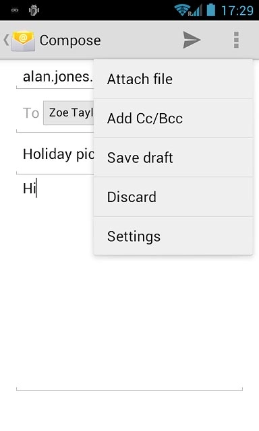259x431 pixels.
Task: Tap the cellular signal strength icon
Action: (196, 11)
